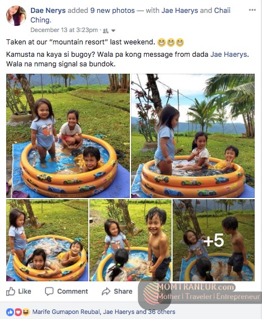Click the Comment speech bubble icon

coord(49,291)
